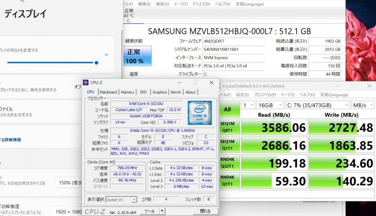Run the SEQ1M Q1T1 test
This screenshot has width=376, height=216.
pos(229,145)
